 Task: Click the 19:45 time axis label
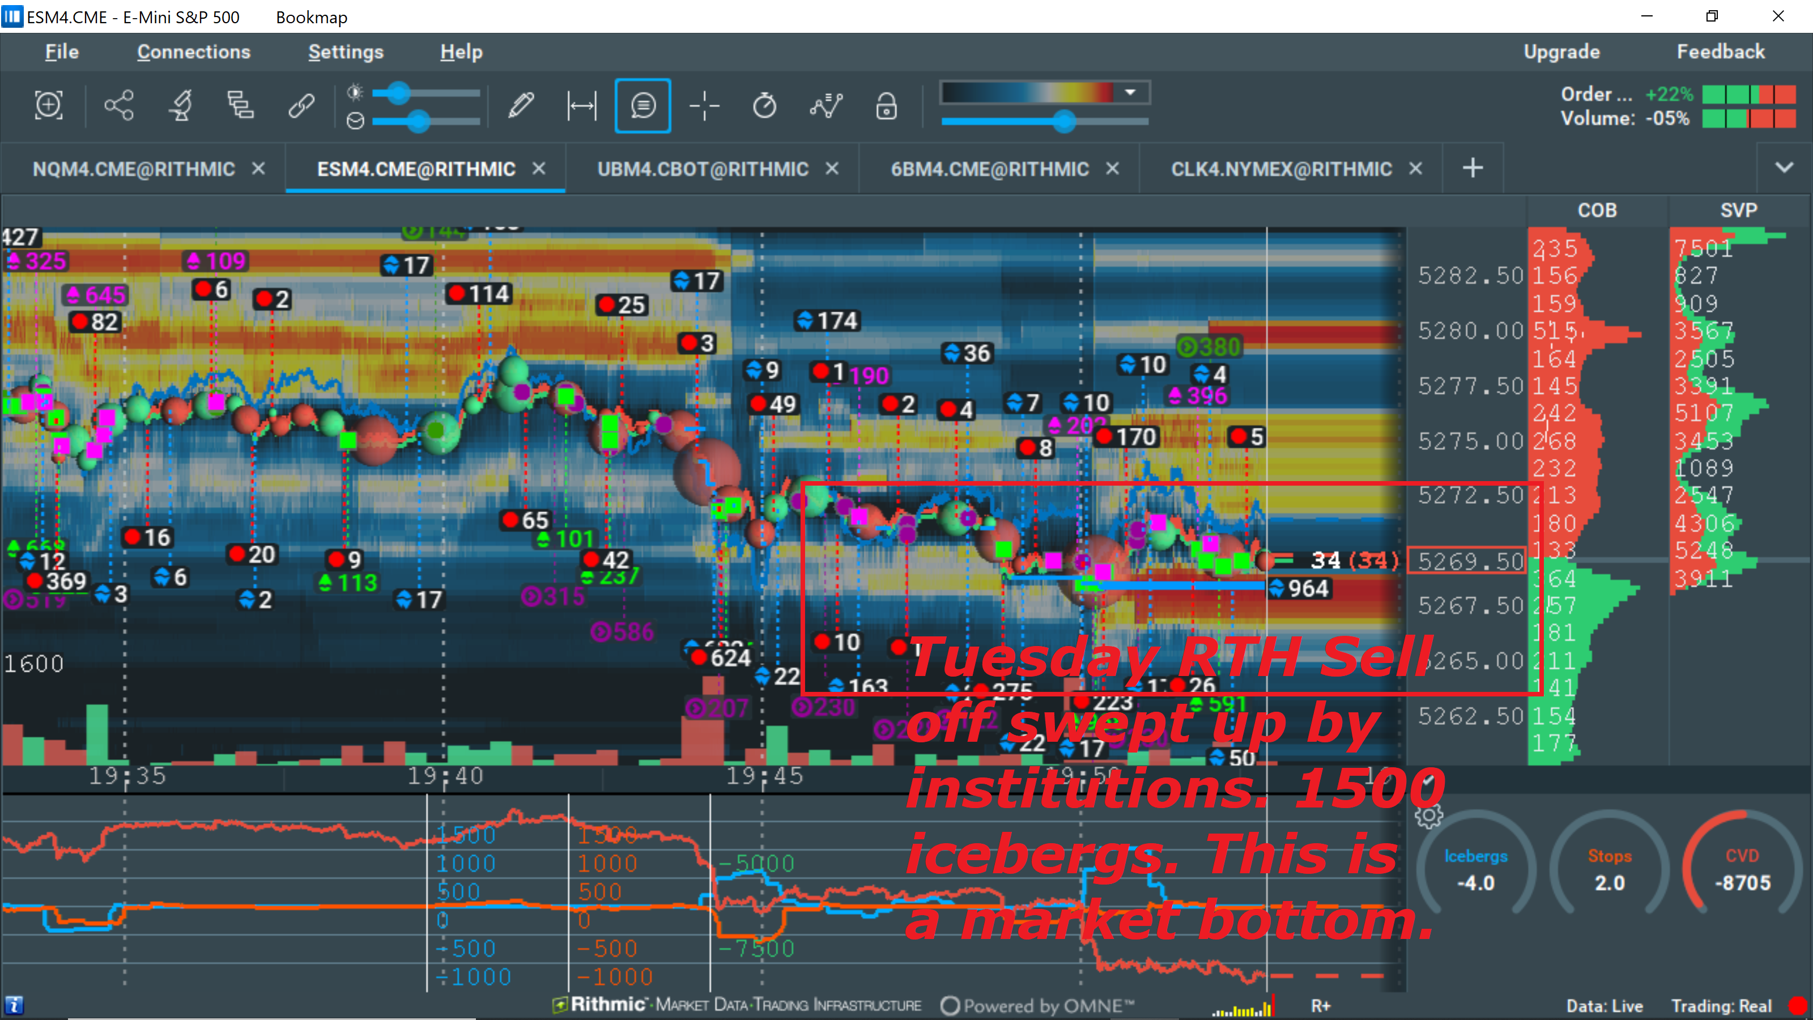(x=764, y=776)
